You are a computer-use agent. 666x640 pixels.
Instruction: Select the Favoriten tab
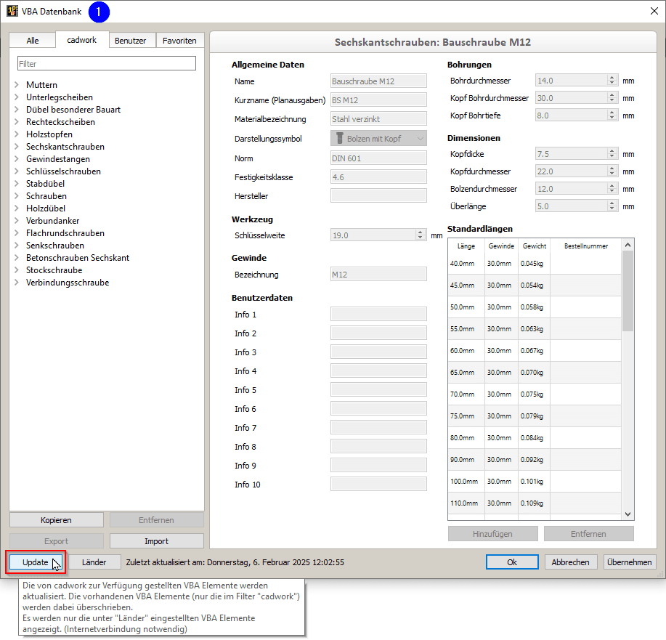(x=179, y=41)
